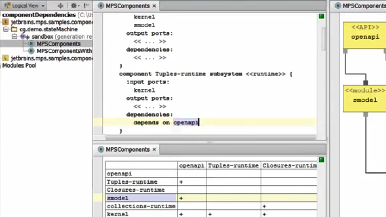The height and width of the screenshot is (217, 386).
Task: Click the Tuples-runtime row in table
Action: 132,182
